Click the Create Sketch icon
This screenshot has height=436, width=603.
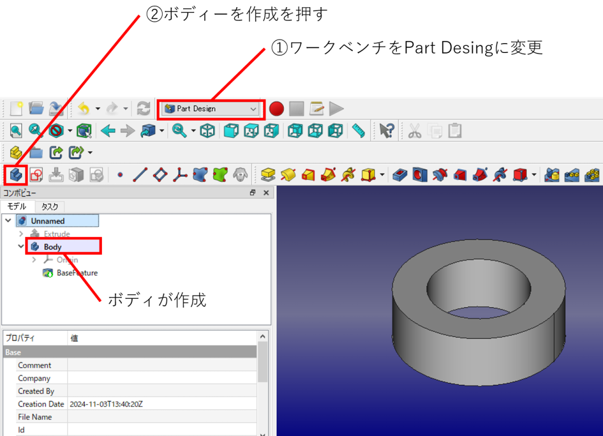[37, 175]
